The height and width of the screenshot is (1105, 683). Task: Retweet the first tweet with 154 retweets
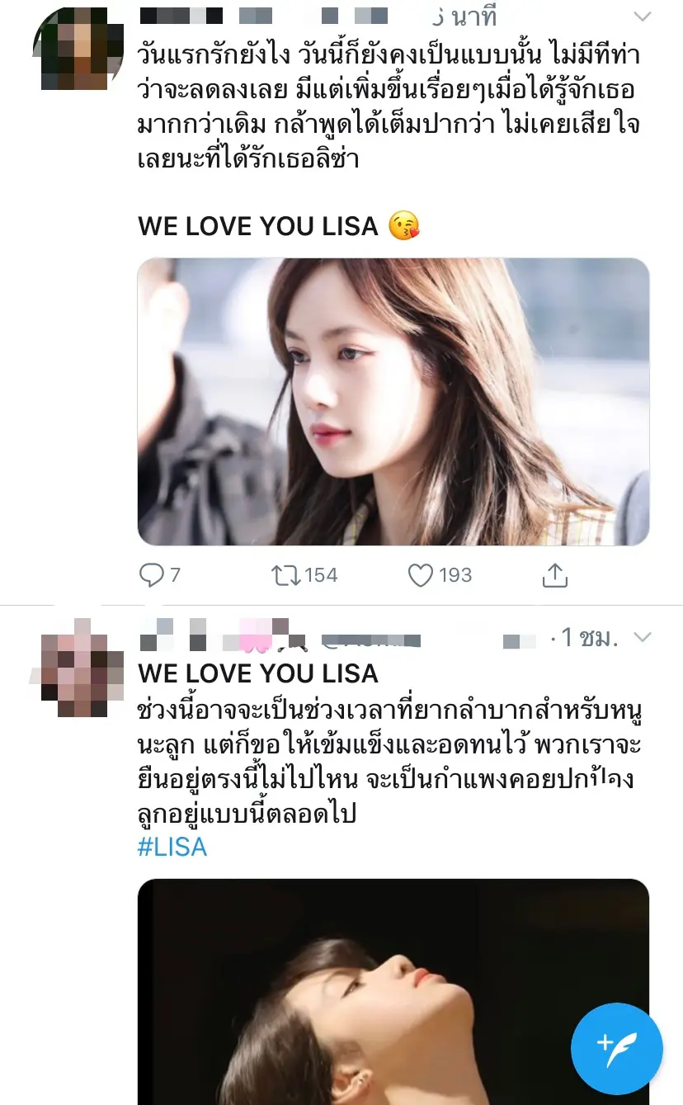[x=286, y=575]
